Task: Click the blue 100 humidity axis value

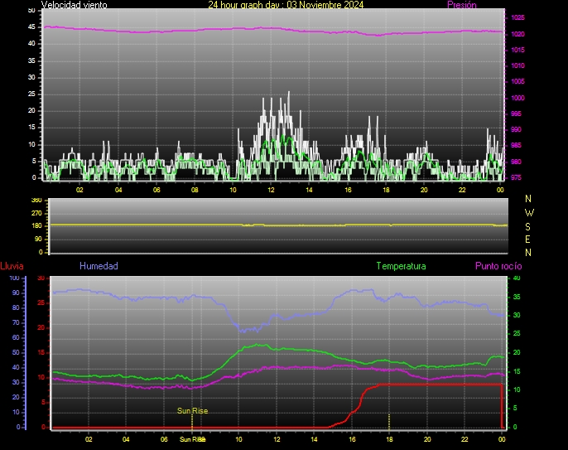Action: pos(14,278)
